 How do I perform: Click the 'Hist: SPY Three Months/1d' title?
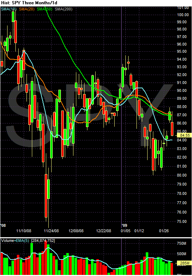(x=29, y=3)
